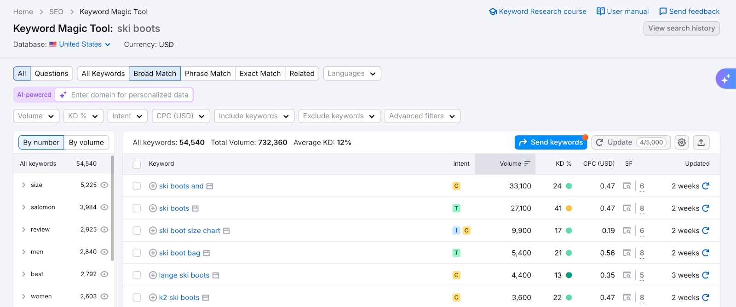Click the Send keywords button
This screenshot has width=736, height=307.
point(551,143)
